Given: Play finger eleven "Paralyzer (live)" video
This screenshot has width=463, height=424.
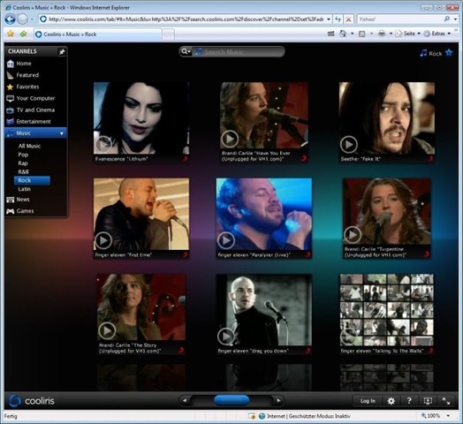Looking at the screenshot, I should tap(226, 240).
